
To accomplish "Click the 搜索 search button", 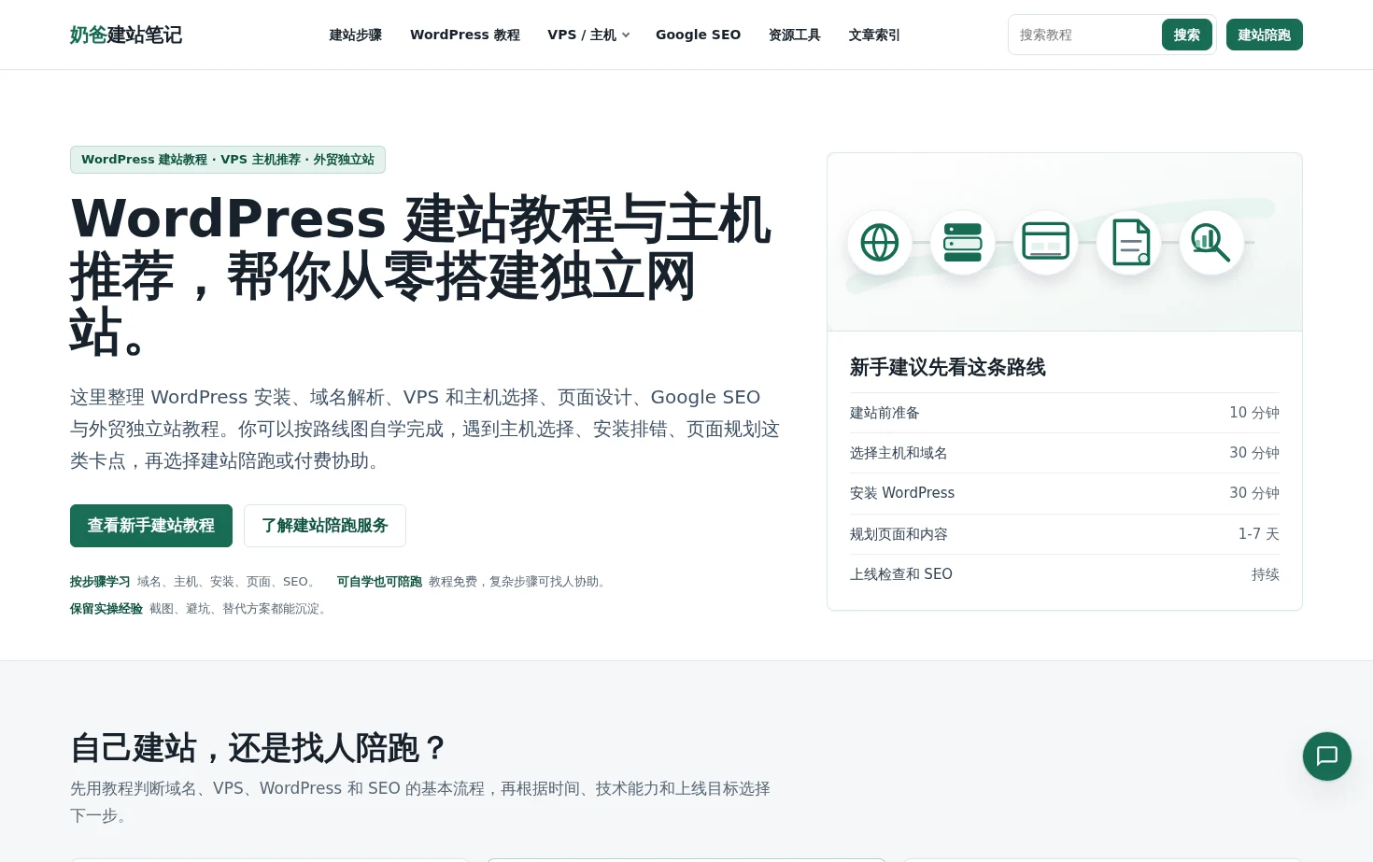I will tap(1187, 35).
